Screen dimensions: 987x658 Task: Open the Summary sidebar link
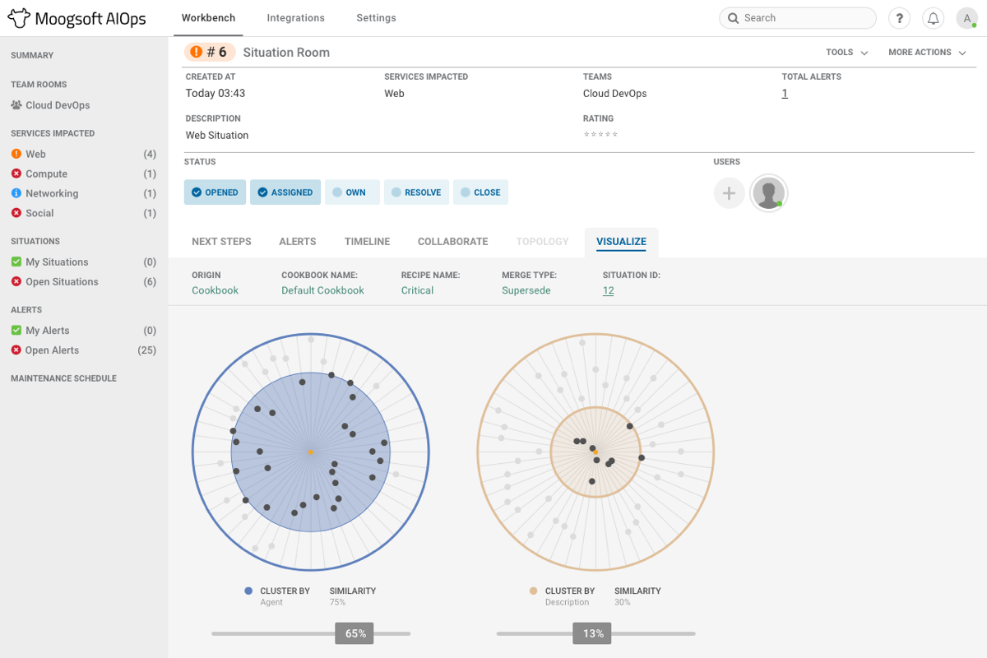point(32,56)
